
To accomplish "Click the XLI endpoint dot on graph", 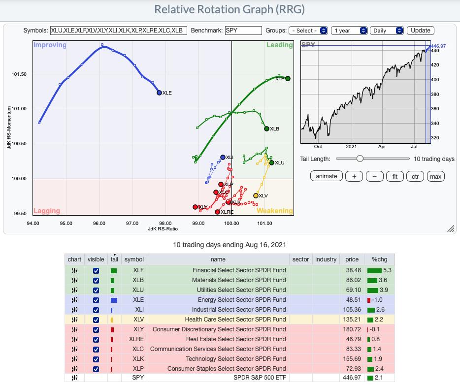I will 223,158.
